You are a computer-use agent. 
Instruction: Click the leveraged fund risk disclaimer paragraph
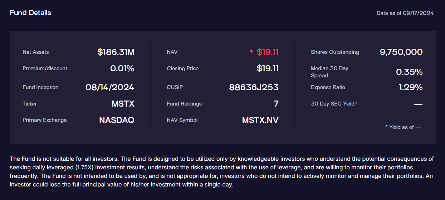tap(222, 172)
